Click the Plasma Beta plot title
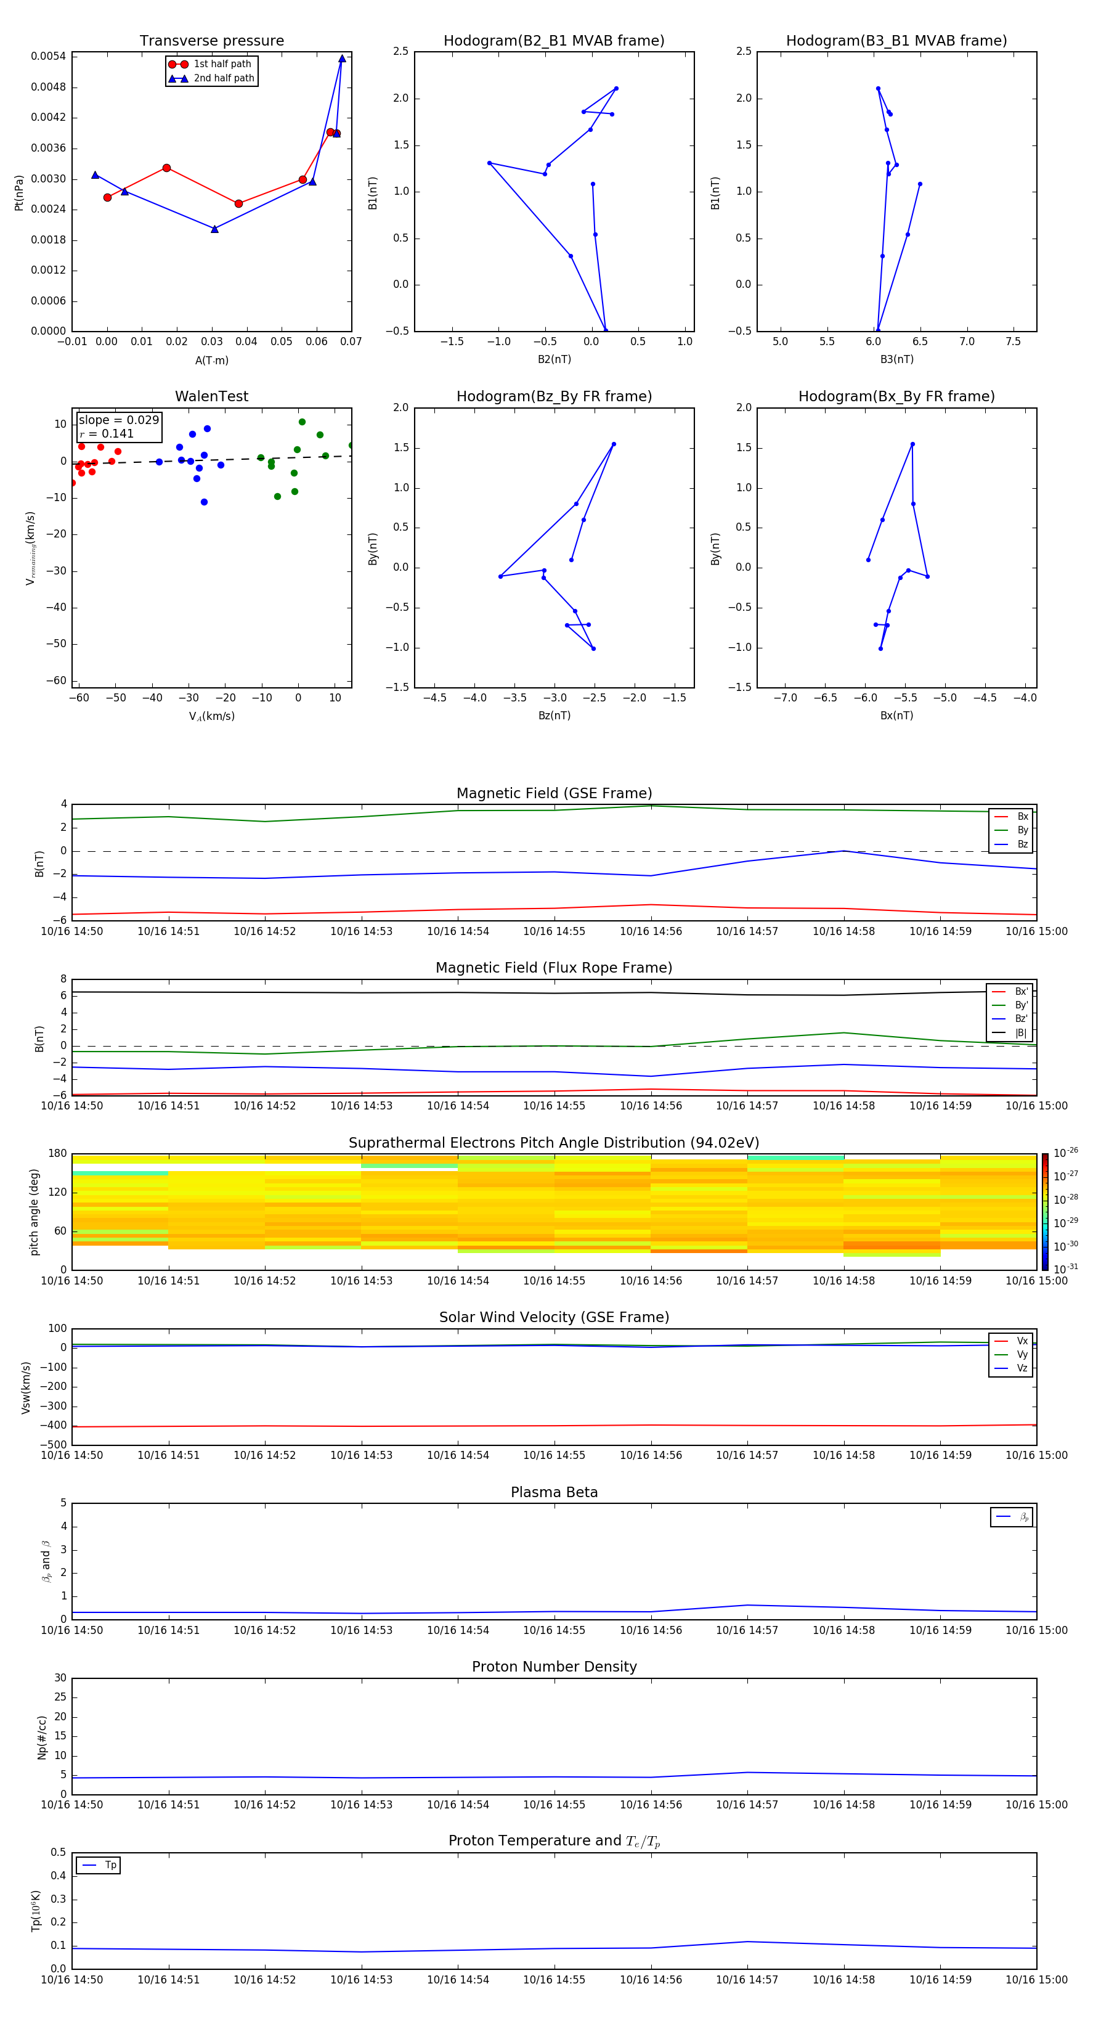Image resolution: width=1109 pixels, height=2034 pixels. click(554, 1492)
